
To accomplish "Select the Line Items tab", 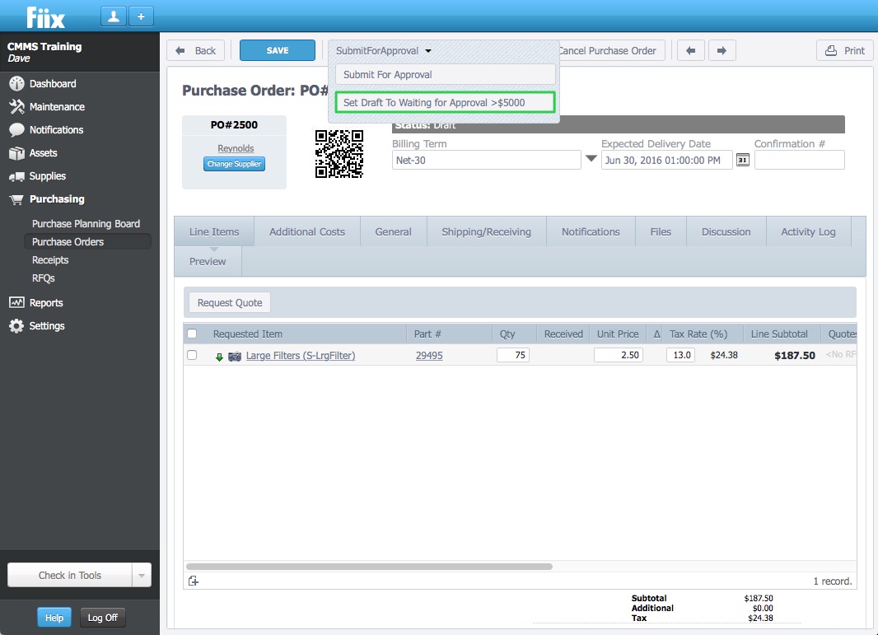I will (x=214, y=231).
